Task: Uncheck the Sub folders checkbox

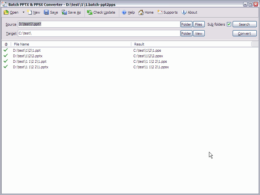Action: coord(229,24)
